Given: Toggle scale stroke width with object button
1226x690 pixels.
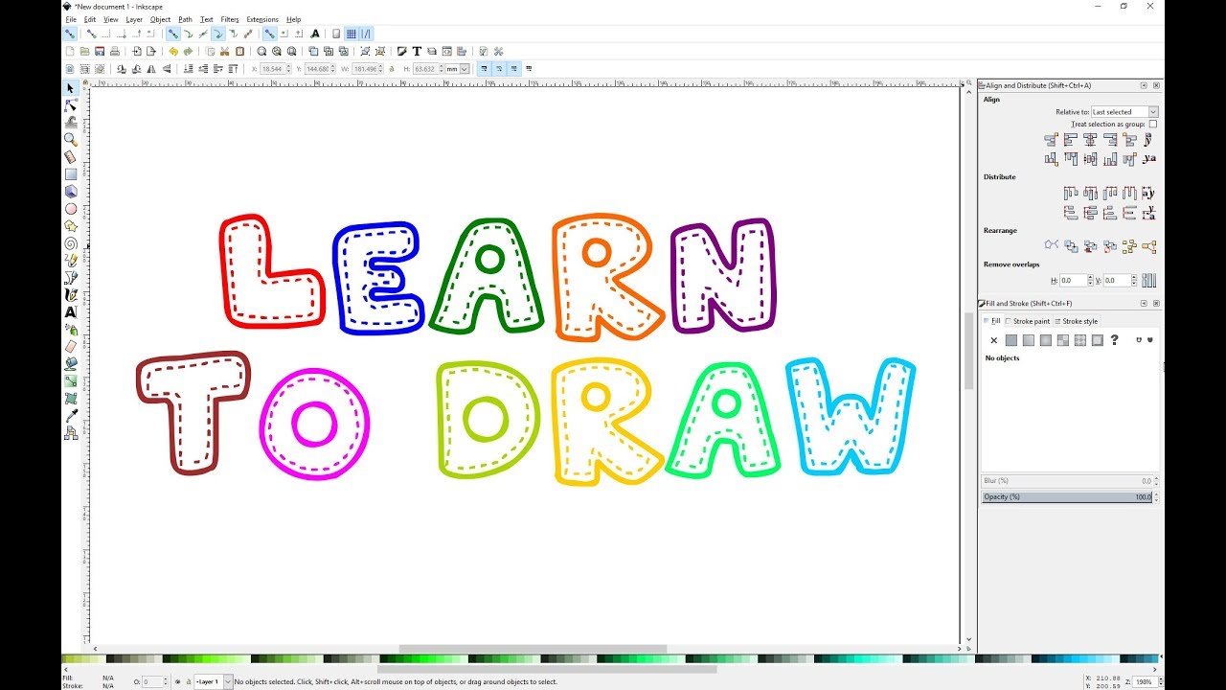Looking at the screenshot, I should click(x=484, y=69).
